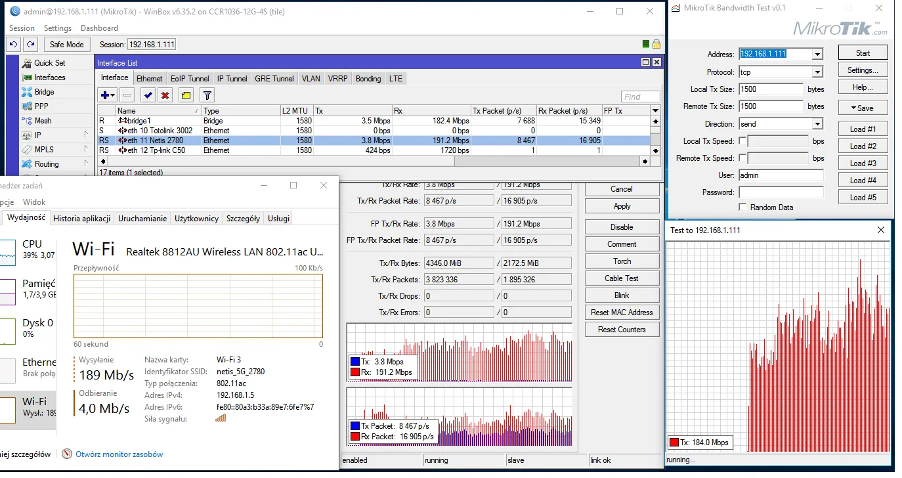Click the Settings... button in Bandwidth Test
902x478 pixels.
(863, 70)
